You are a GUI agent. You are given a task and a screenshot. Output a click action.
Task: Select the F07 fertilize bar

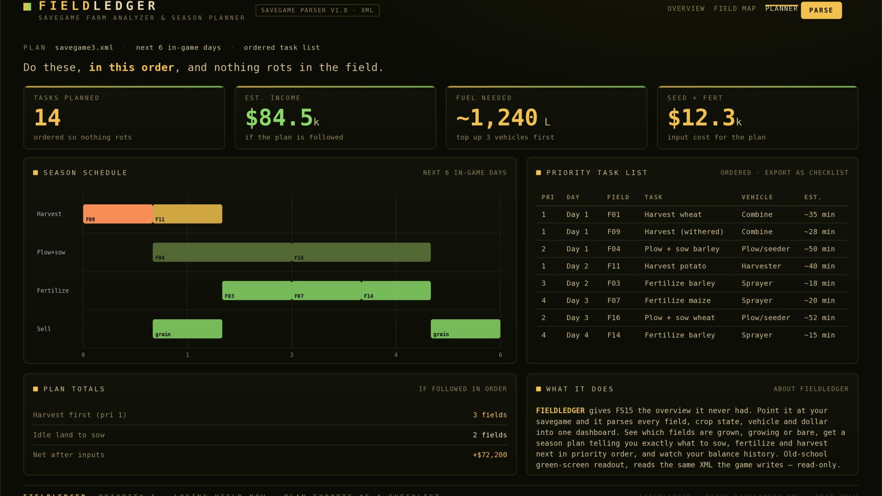click(x=326, y=291)
